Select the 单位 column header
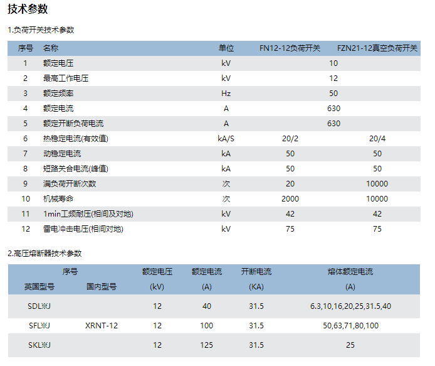 tap(226, 48)
